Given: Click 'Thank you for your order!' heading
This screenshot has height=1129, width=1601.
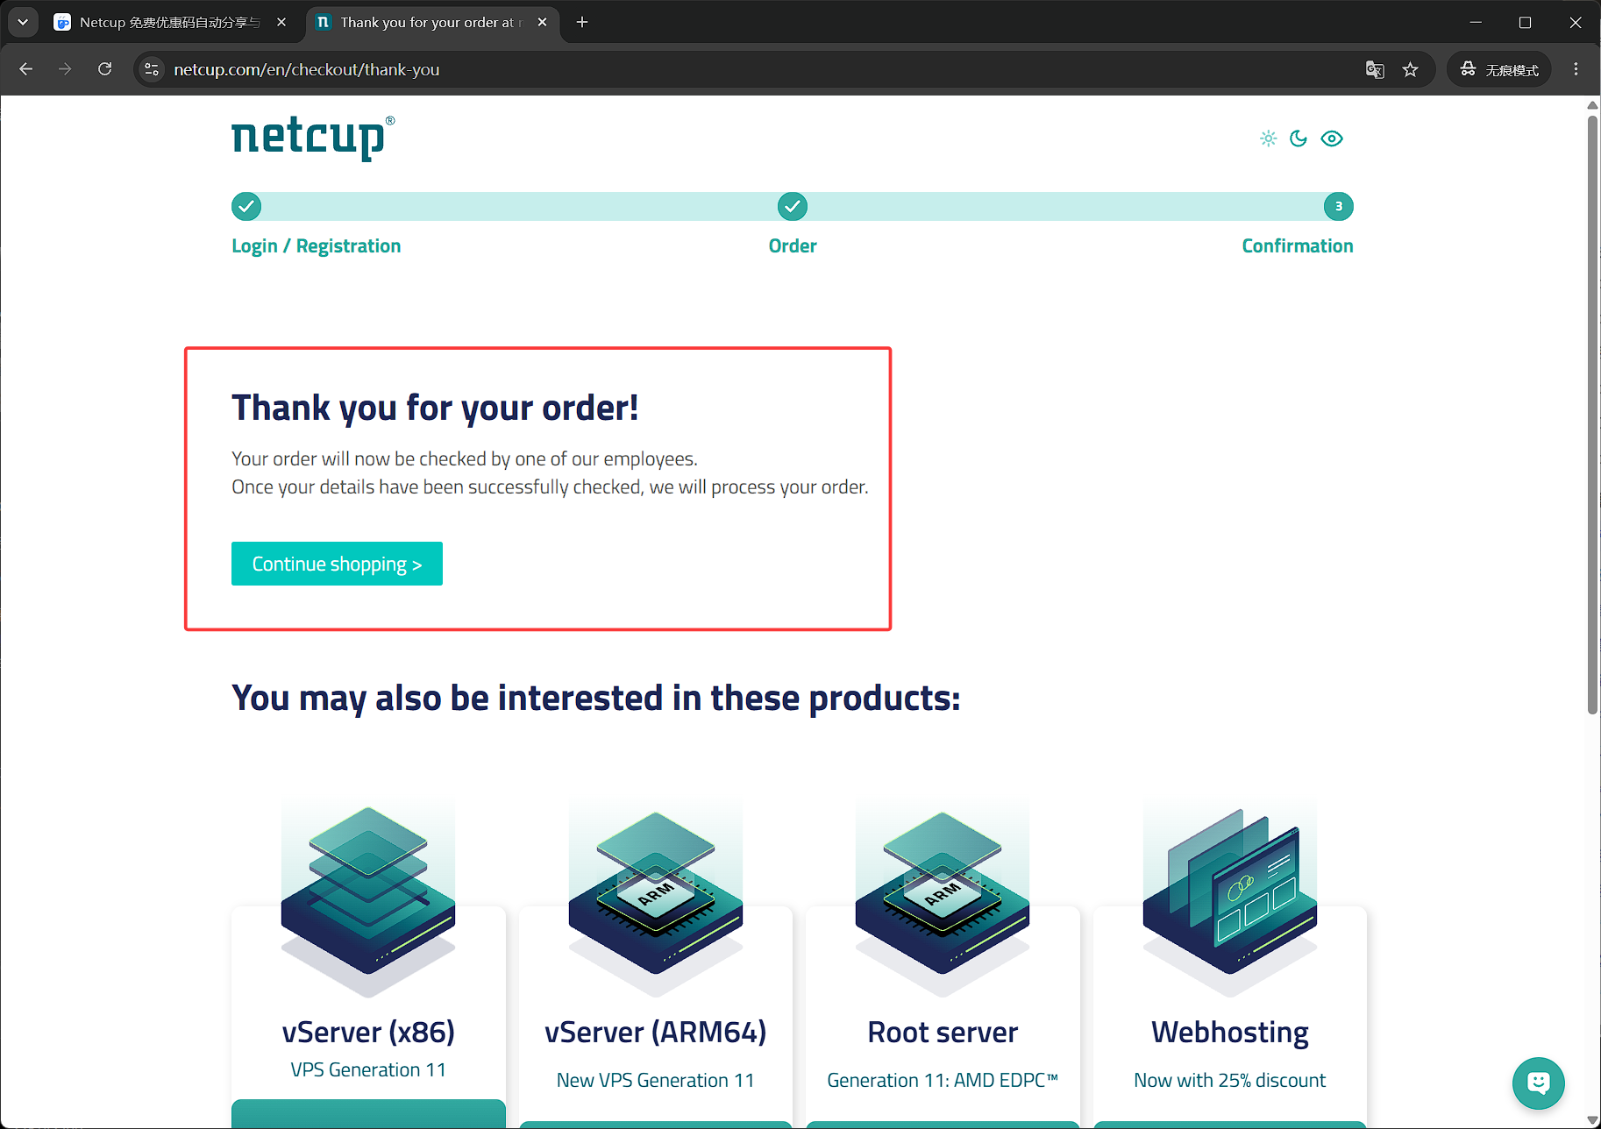Looking at the screenshot, I should (435, 408).
